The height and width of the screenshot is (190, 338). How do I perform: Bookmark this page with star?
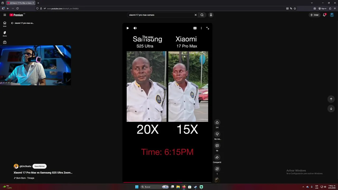[x=295, y=8]
